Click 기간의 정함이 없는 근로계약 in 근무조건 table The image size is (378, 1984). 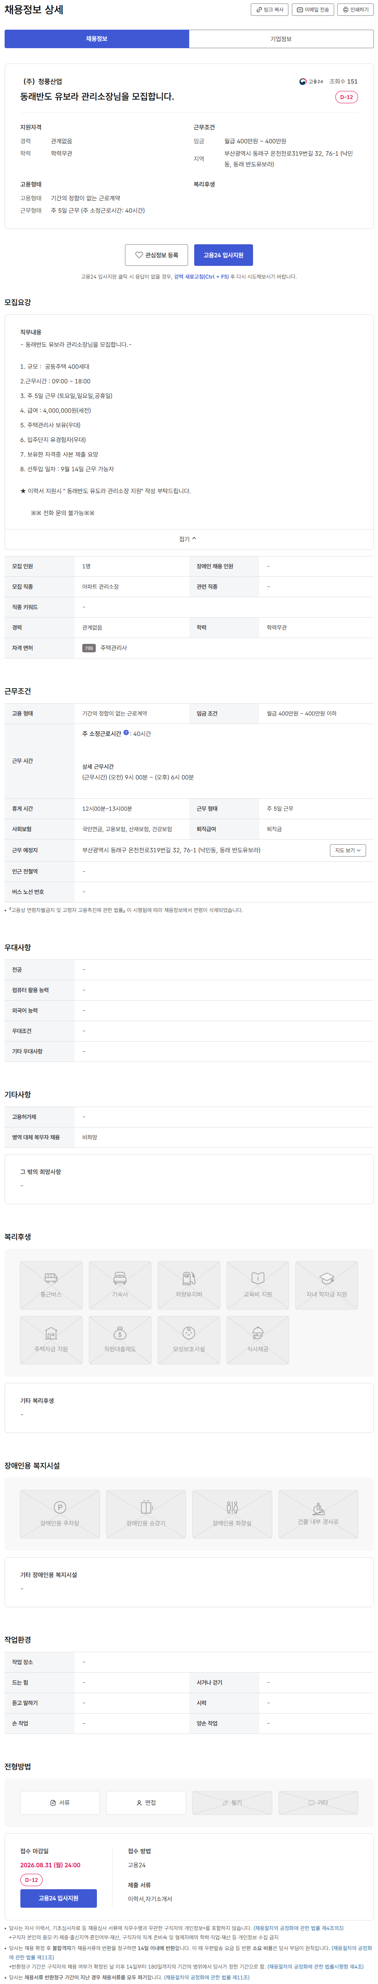click(x=115, y=713)
